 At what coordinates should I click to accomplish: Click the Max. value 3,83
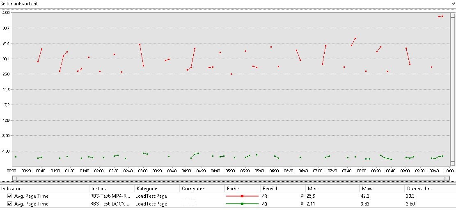(365, 204)
